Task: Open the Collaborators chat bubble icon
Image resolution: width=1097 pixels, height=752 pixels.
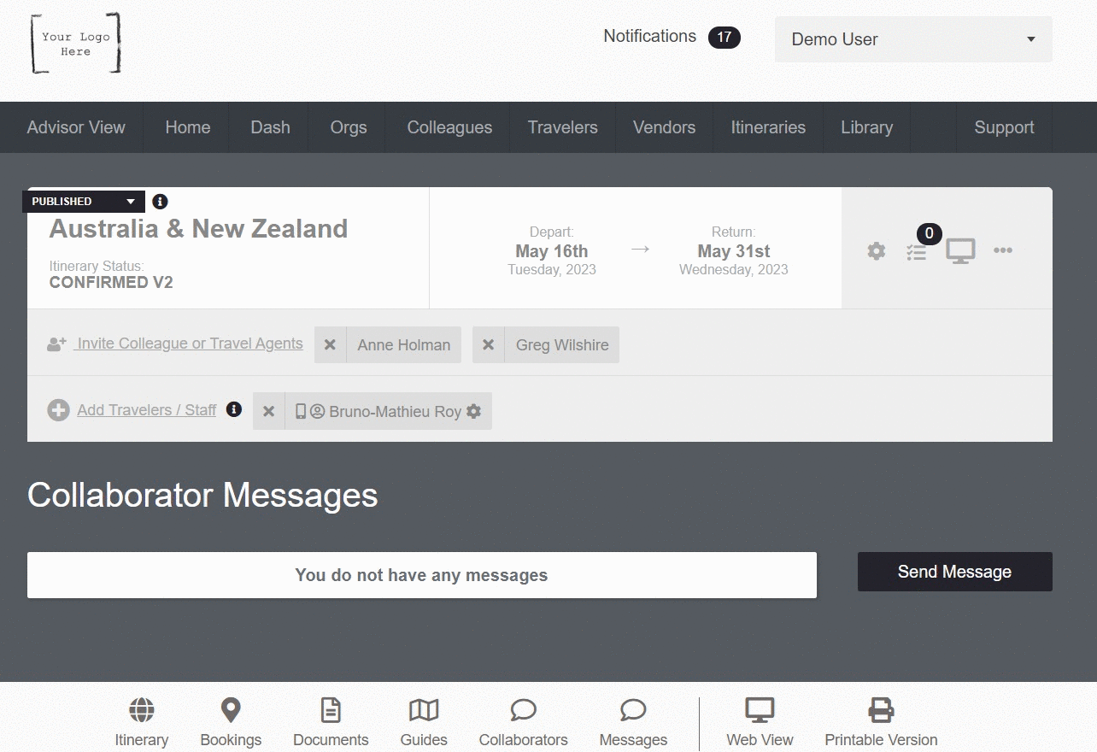Action: (523, 709)
